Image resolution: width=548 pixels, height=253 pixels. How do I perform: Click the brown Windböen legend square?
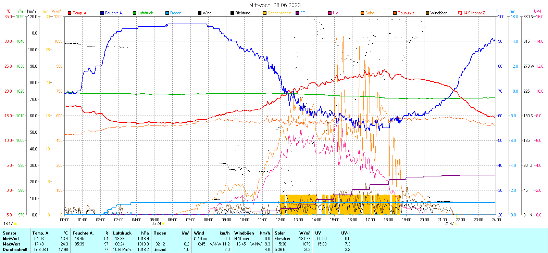(427, 13)
